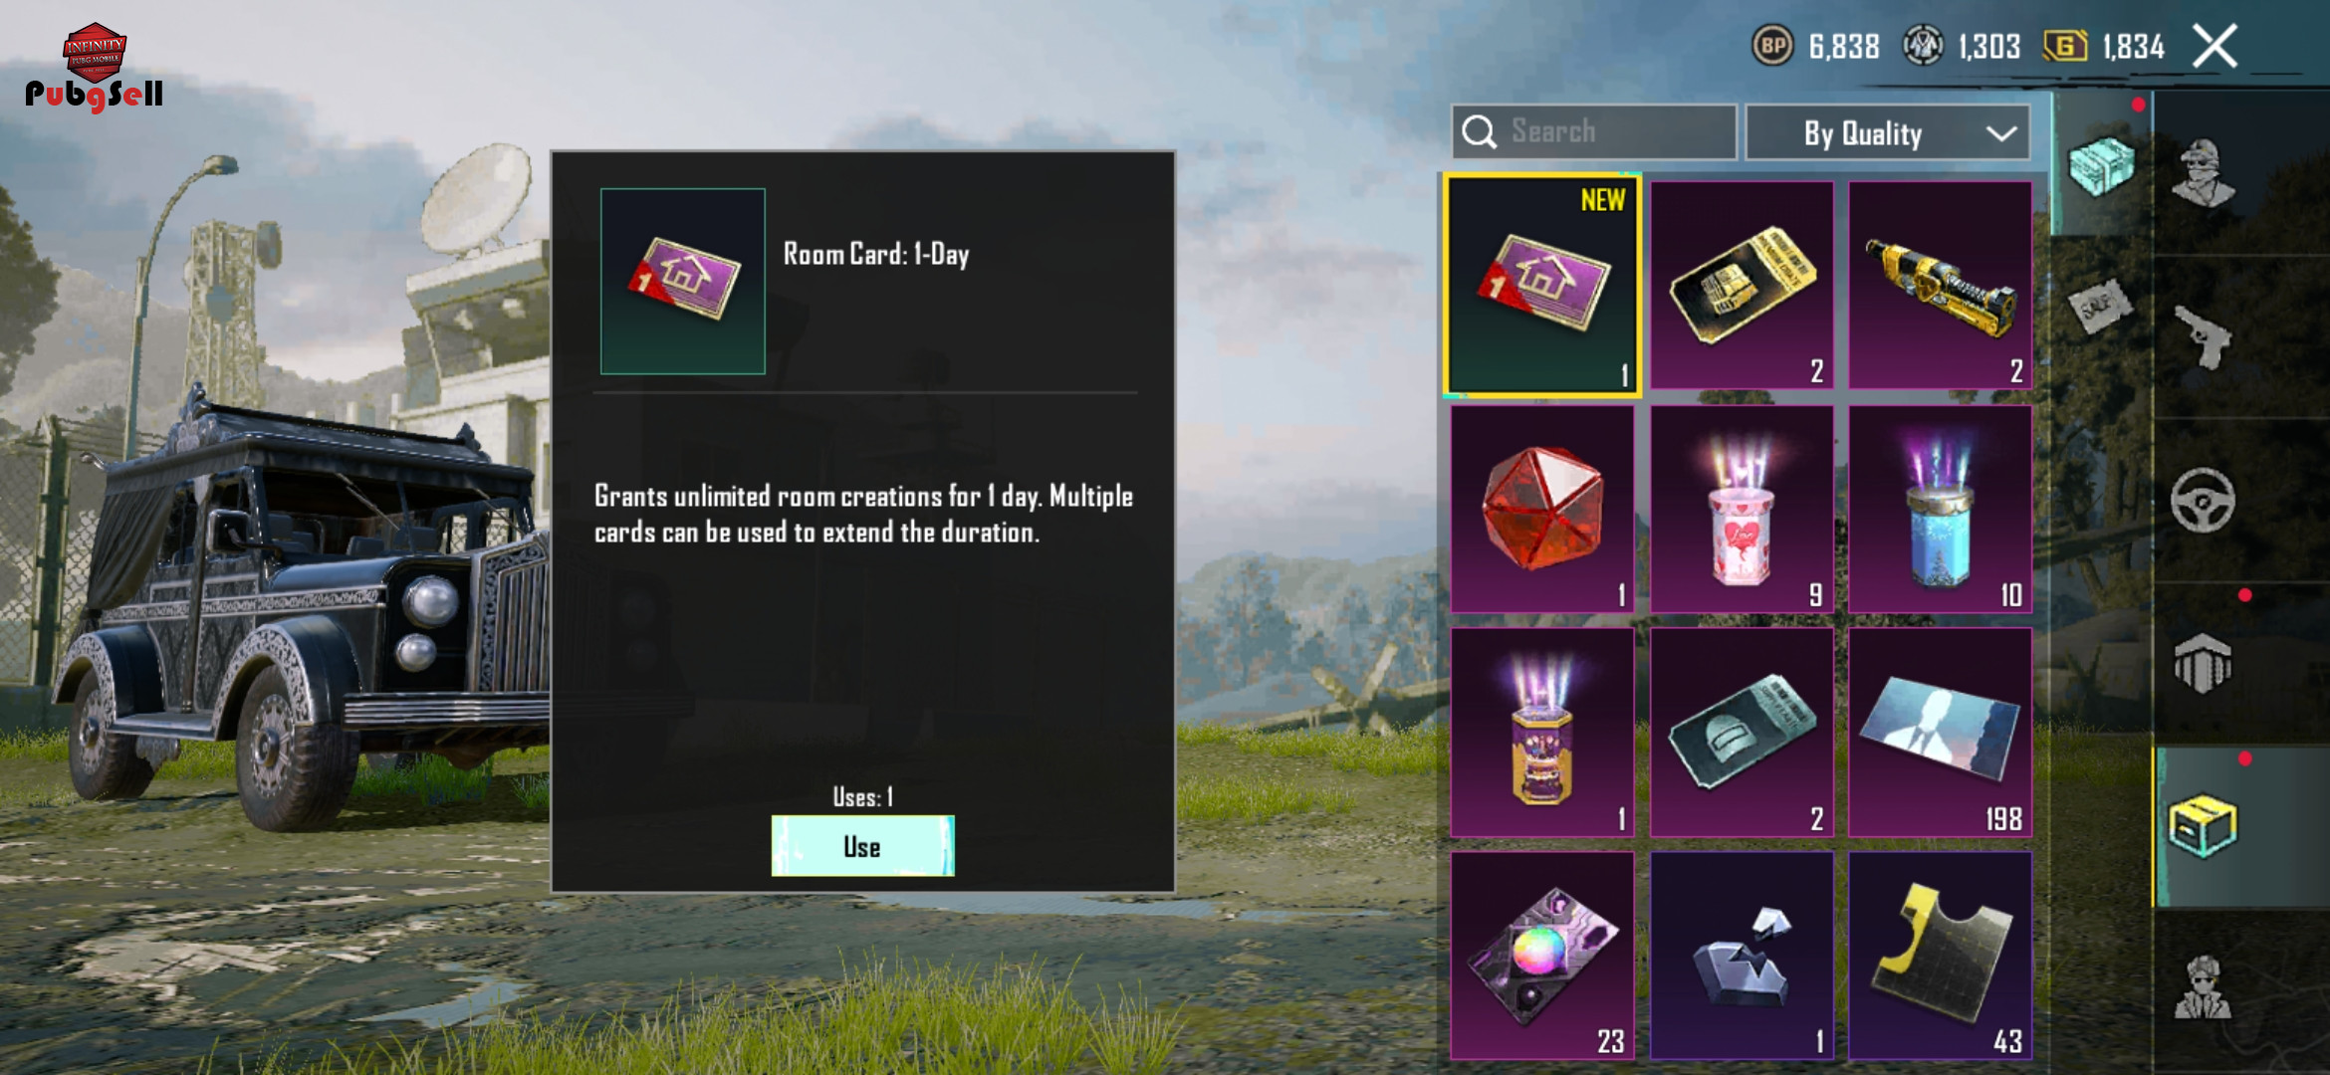Use the Room Card: 1-Day
The height and width of the screenshot is (1075, 2330).
(x=862, y=846)
